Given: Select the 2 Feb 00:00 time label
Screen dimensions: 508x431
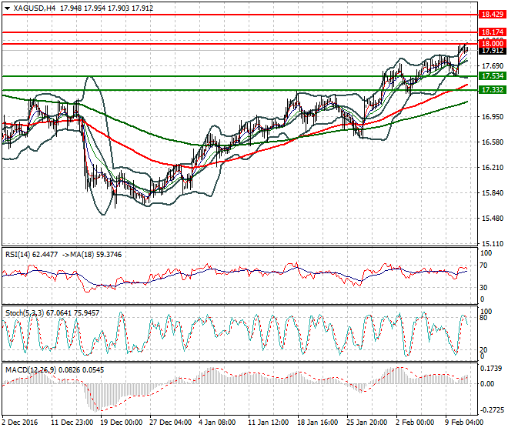Looking at the screenshot, I should pyautogui.click(x=415, y=423).
